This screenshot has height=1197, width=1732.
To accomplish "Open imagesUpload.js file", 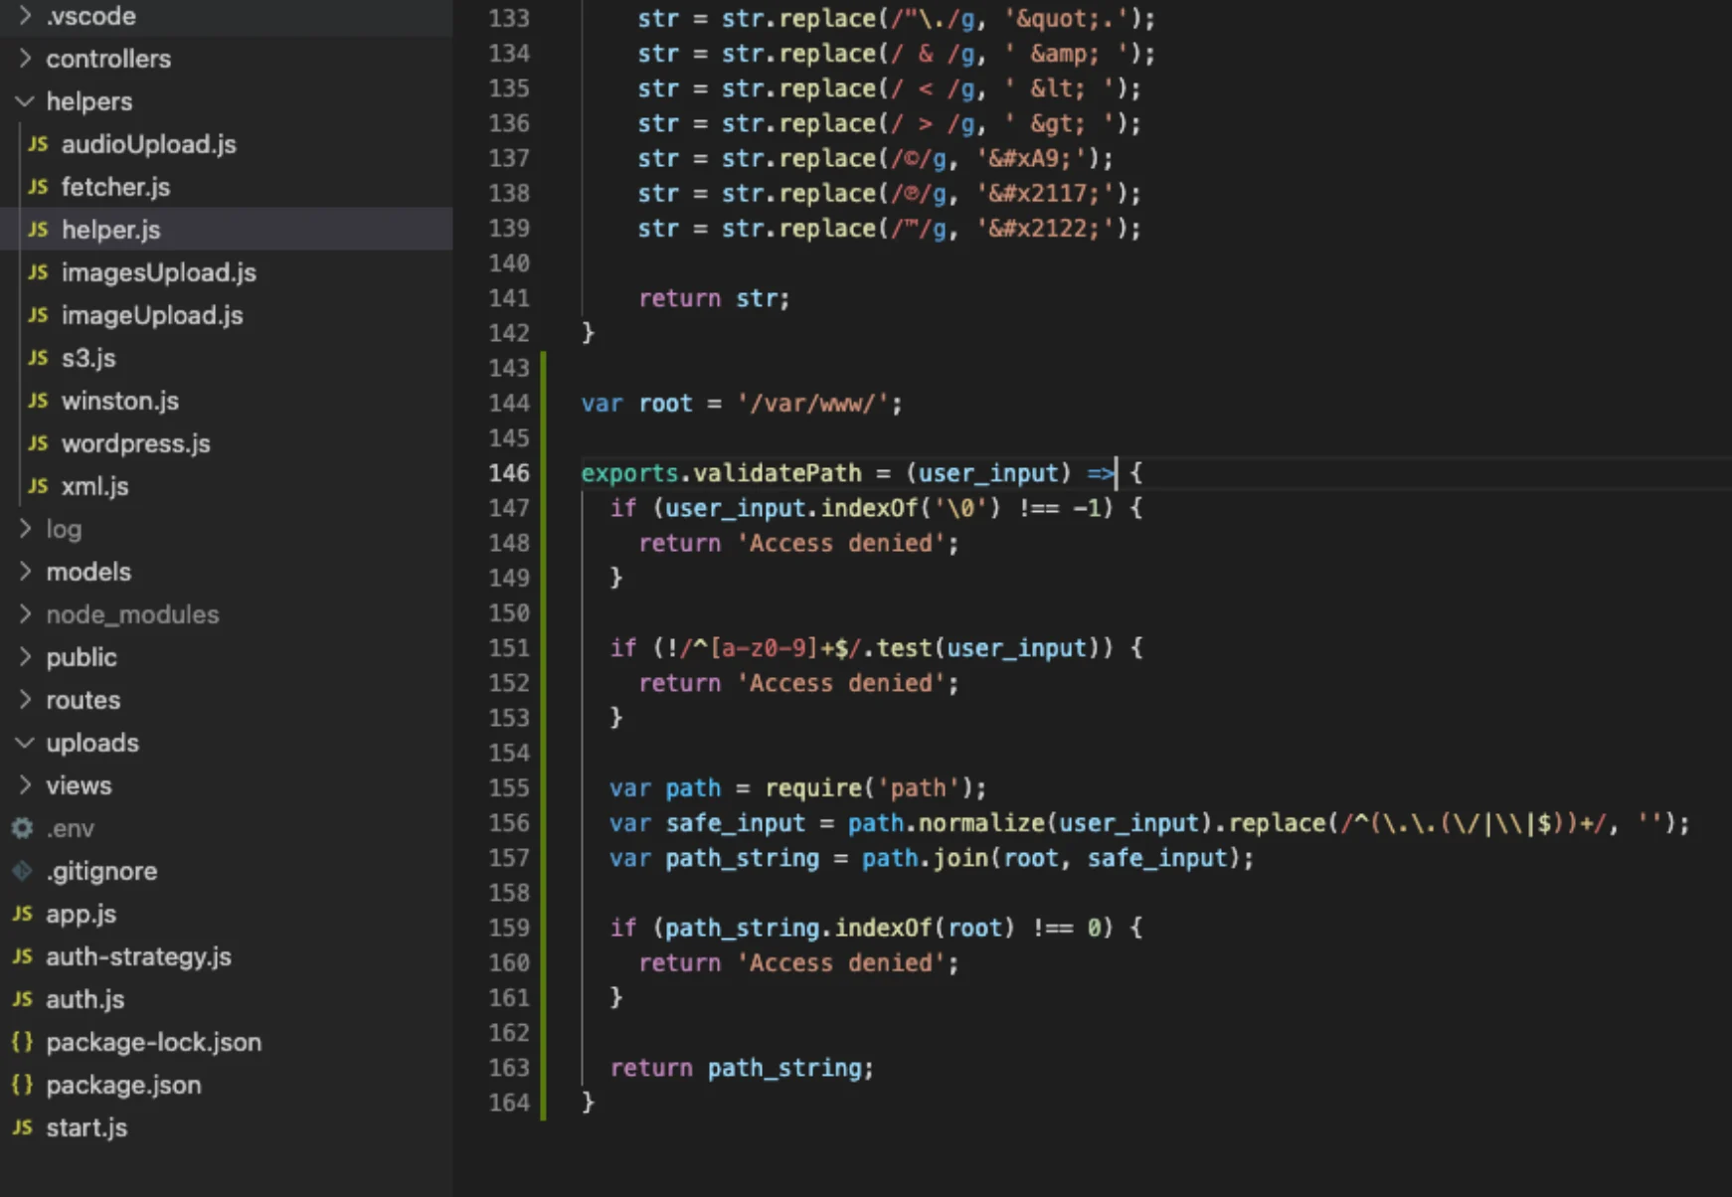I will 158,272.
